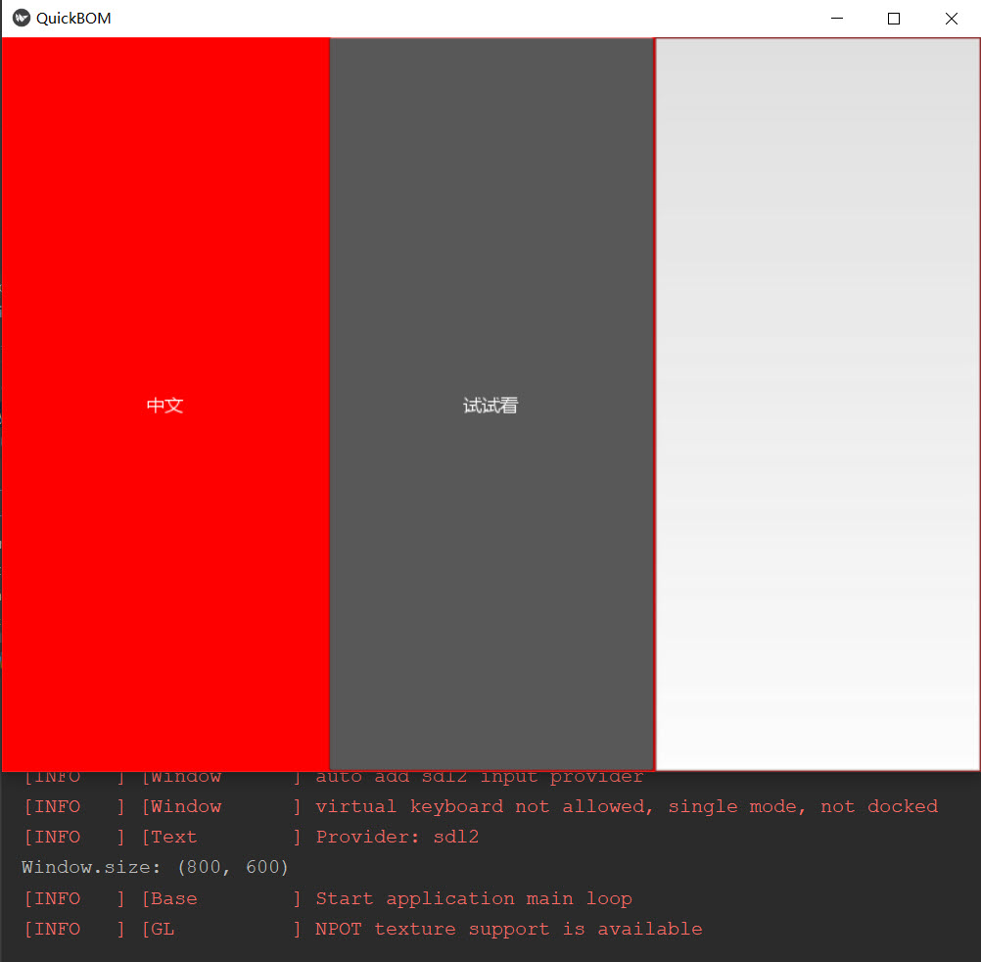
Task: Click the [Text] log tag in the console
Action: 170,837
